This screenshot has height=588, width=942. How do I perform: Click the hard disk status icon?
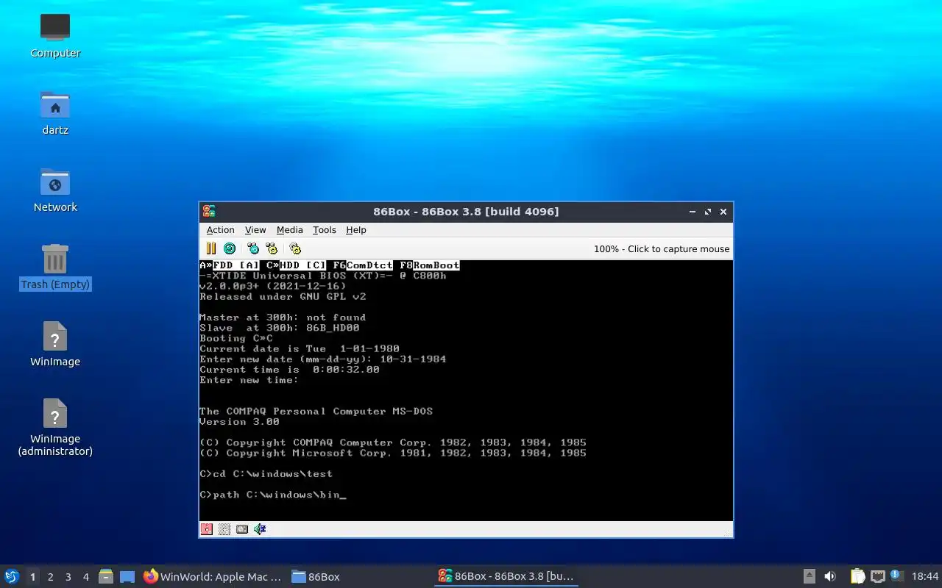(242, 528)
